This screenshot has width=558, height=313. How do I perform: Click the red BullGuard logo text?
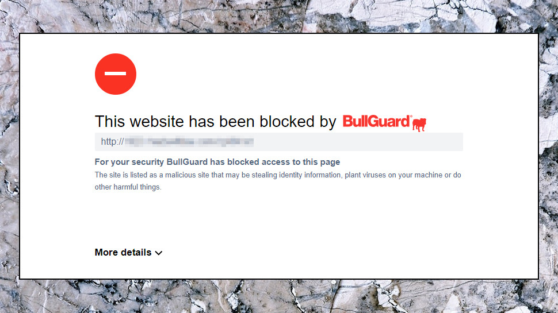tap(377, 122)
